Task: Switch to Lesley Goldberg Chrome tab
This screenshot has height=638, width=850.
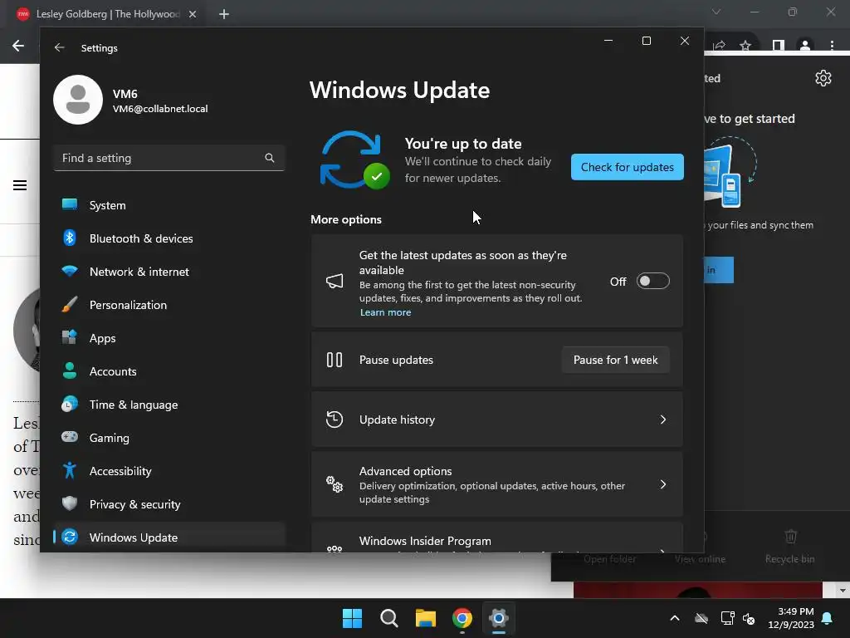Action: (107, 14)
